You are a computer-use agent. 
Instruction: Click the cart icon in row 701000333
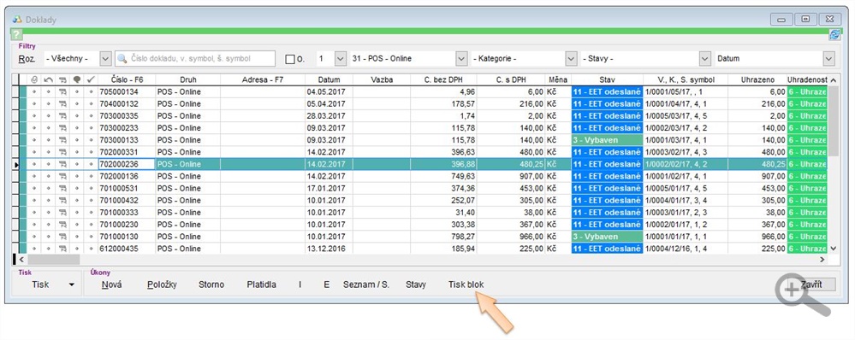click(x=62, y=212)
